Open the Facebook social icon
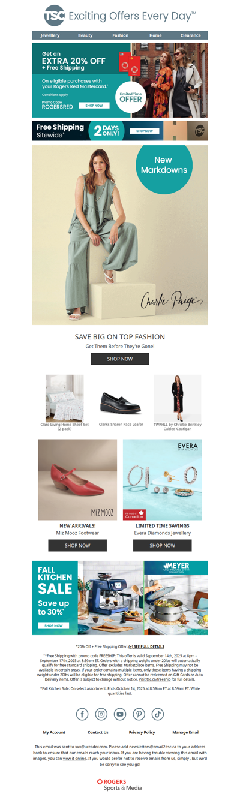The height and width of the screenshot is (809, 240). pyautogui.click(x=82, y=714)
